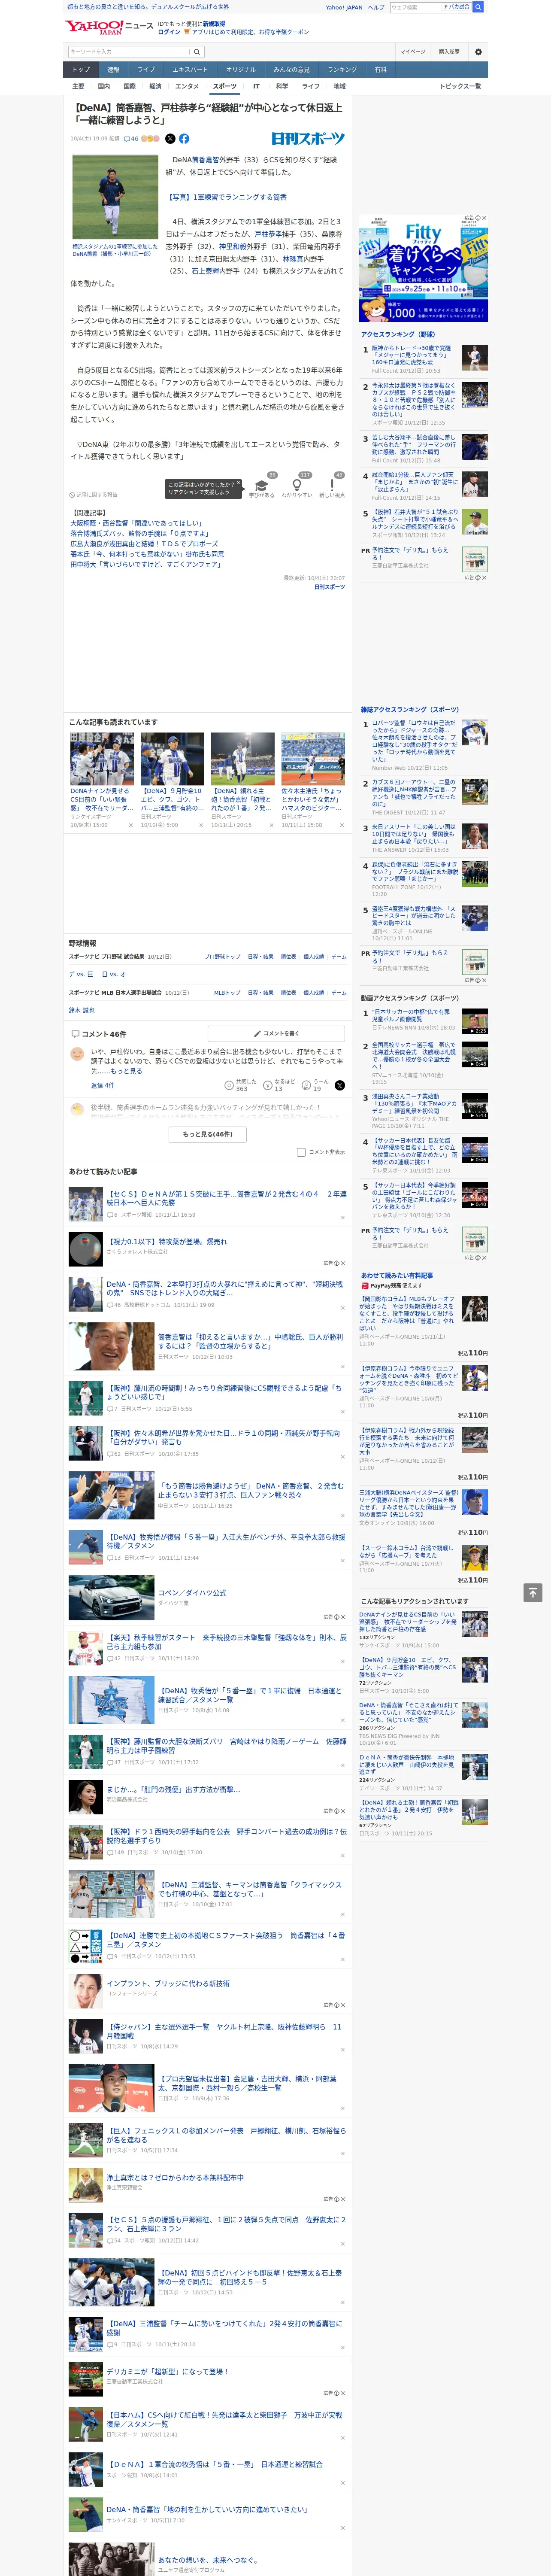
Task: Click 記事に関する報告 link
Action: pos(94,494)
